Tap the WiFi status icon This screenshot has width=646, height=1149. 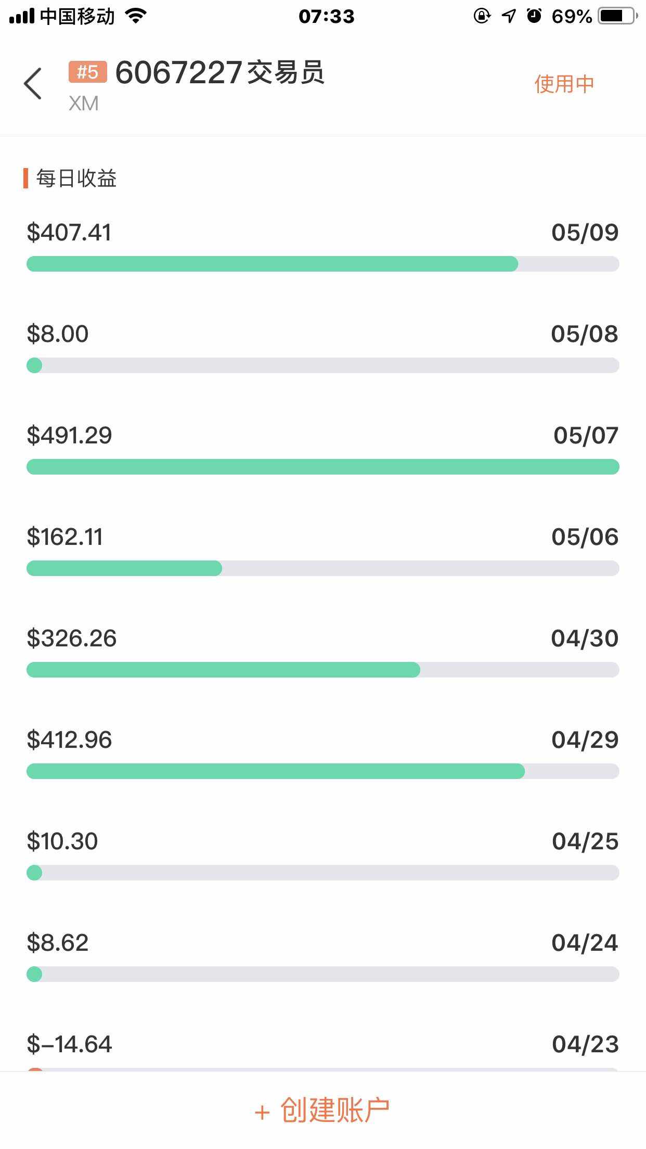click(136, 16)
